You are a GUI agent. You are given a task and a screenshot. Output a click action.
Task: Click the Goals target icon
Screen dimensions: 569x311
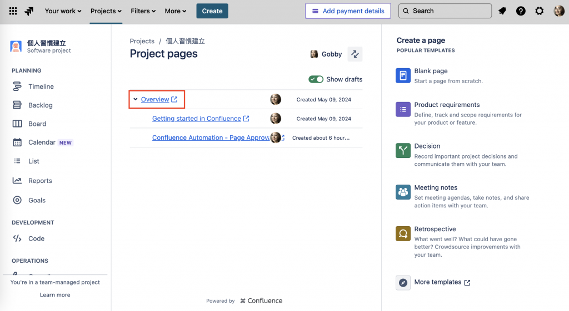[x=17, y=200]
